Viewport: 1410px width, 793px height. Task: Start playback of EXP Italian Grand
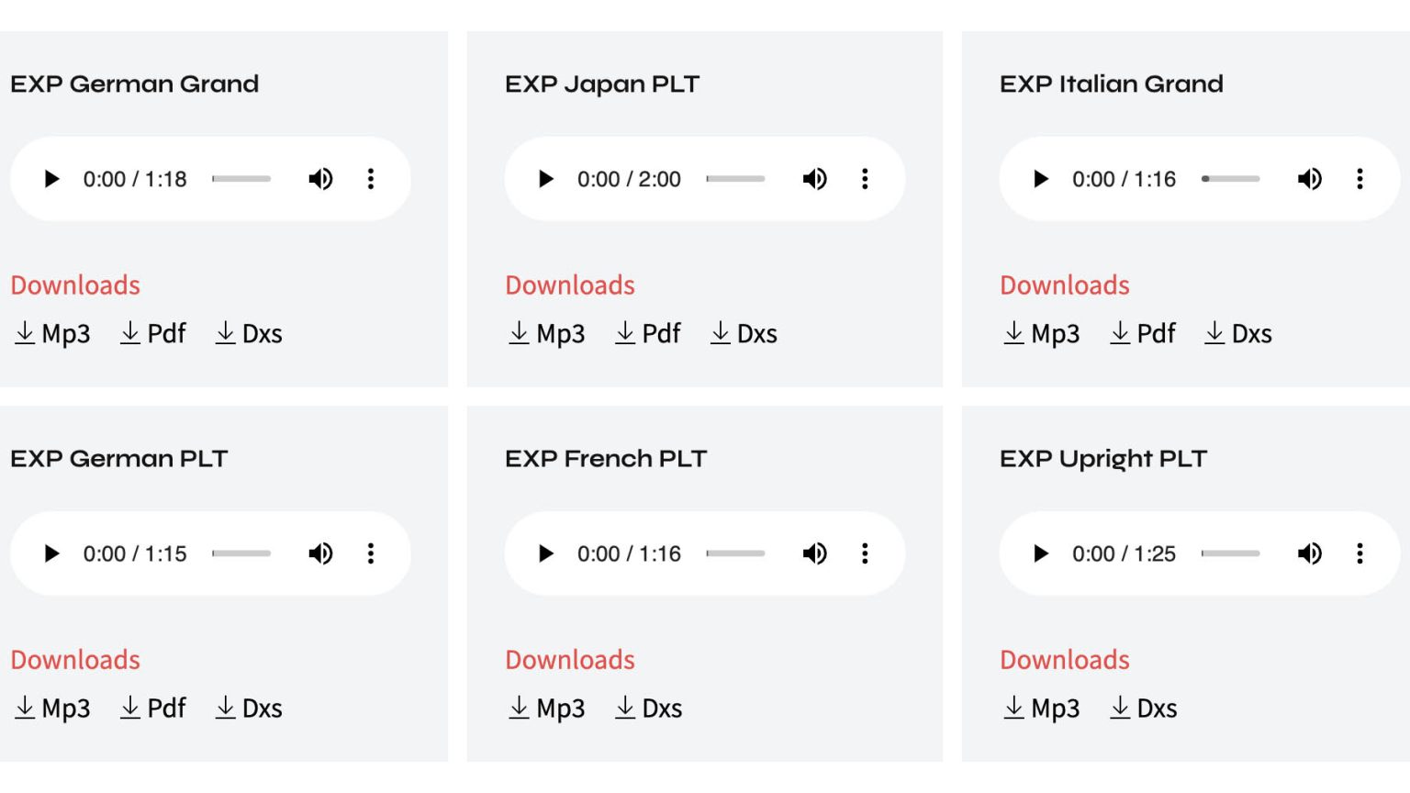1040,179
